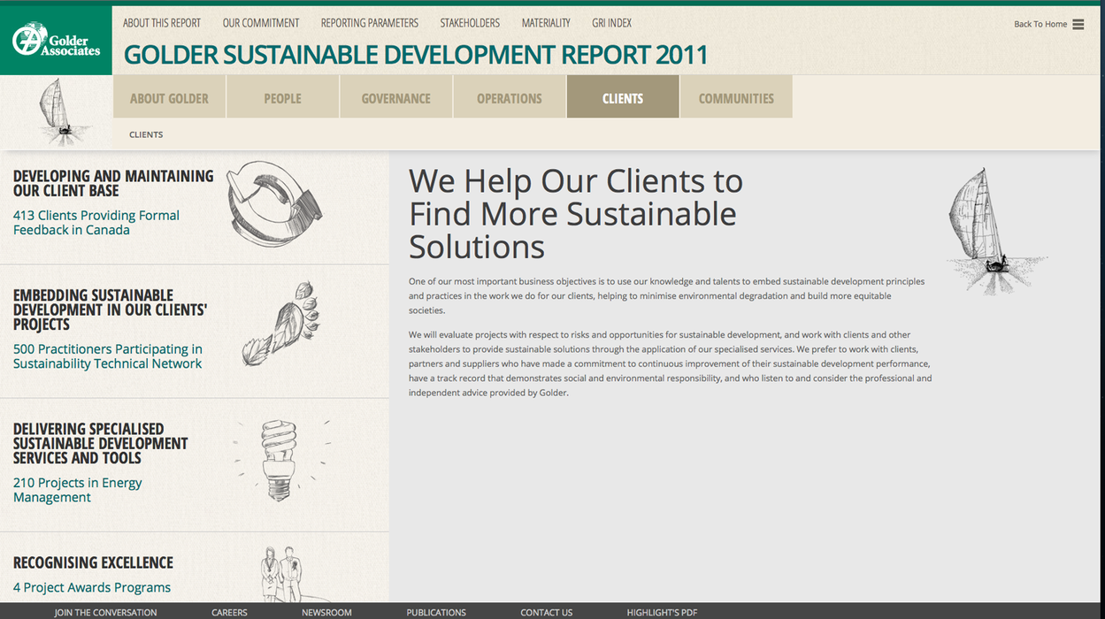Open 413 Clients Providing Formal Feedback link
Viewport: 1105px width, 619px height.
[96, 223]
